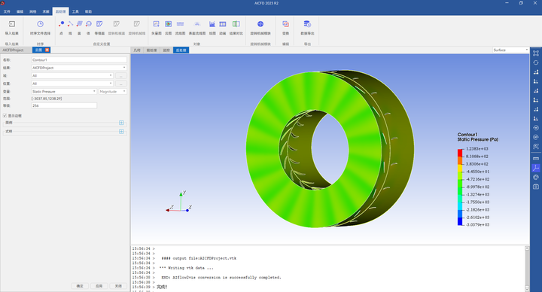The height and width of the screenshot is (292, 542).
Task: Select the 矢量图 vector plot tool
Action: tap(157, 24)
